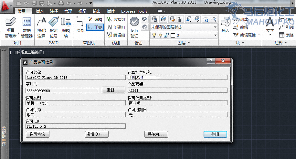Toggle the layer on/off light bulb icon
296x159 pixels.
tap(154, 35)
